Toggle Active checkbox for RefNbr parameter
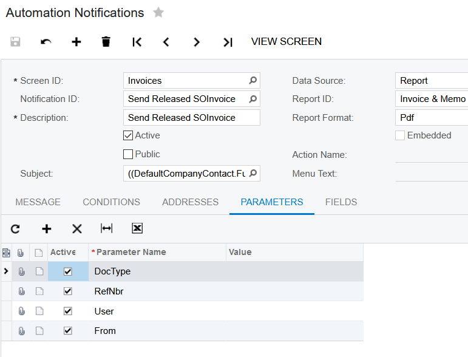 coord(68,291)
